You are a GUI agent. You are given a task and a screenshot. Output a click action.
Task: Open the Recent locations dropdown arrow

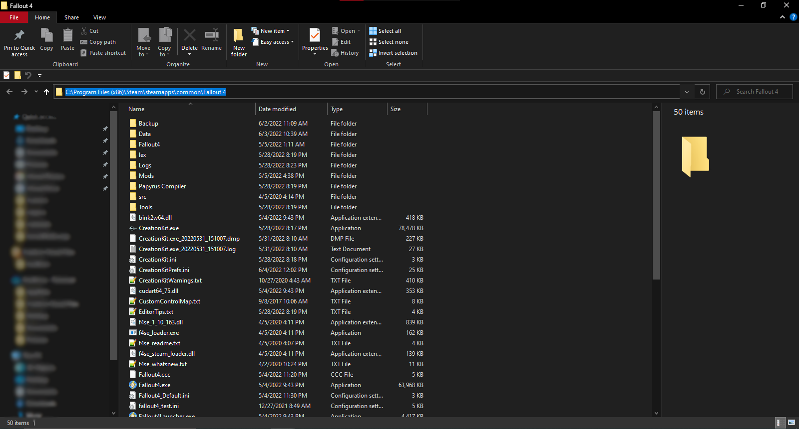(36, 92)
